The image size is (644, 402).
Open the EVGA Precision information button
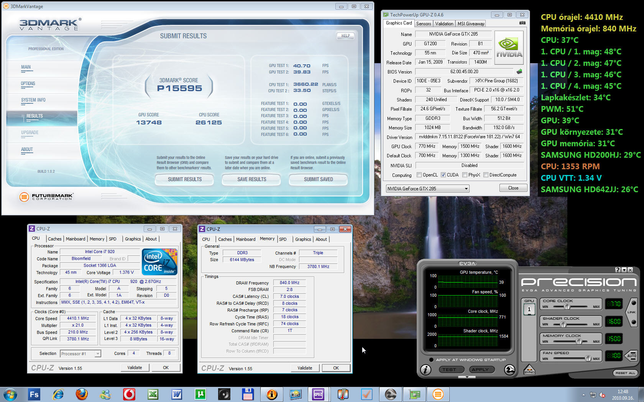coord(426,369)
